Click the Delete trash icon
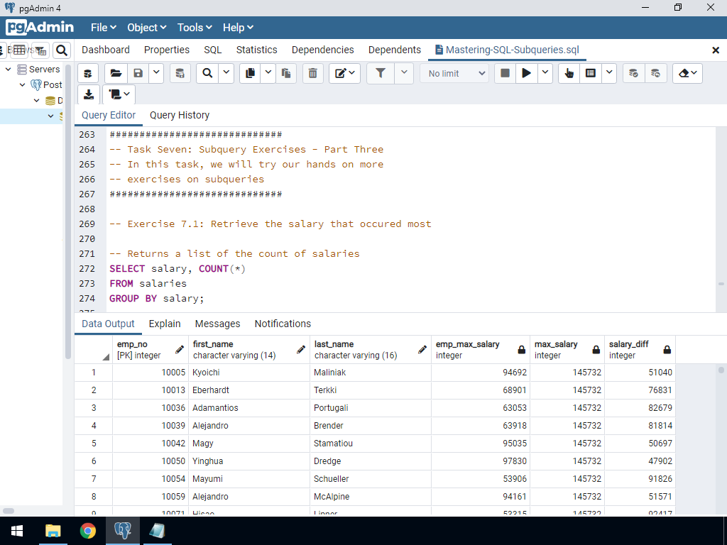 pyautogui.click(x=312, y=73)
